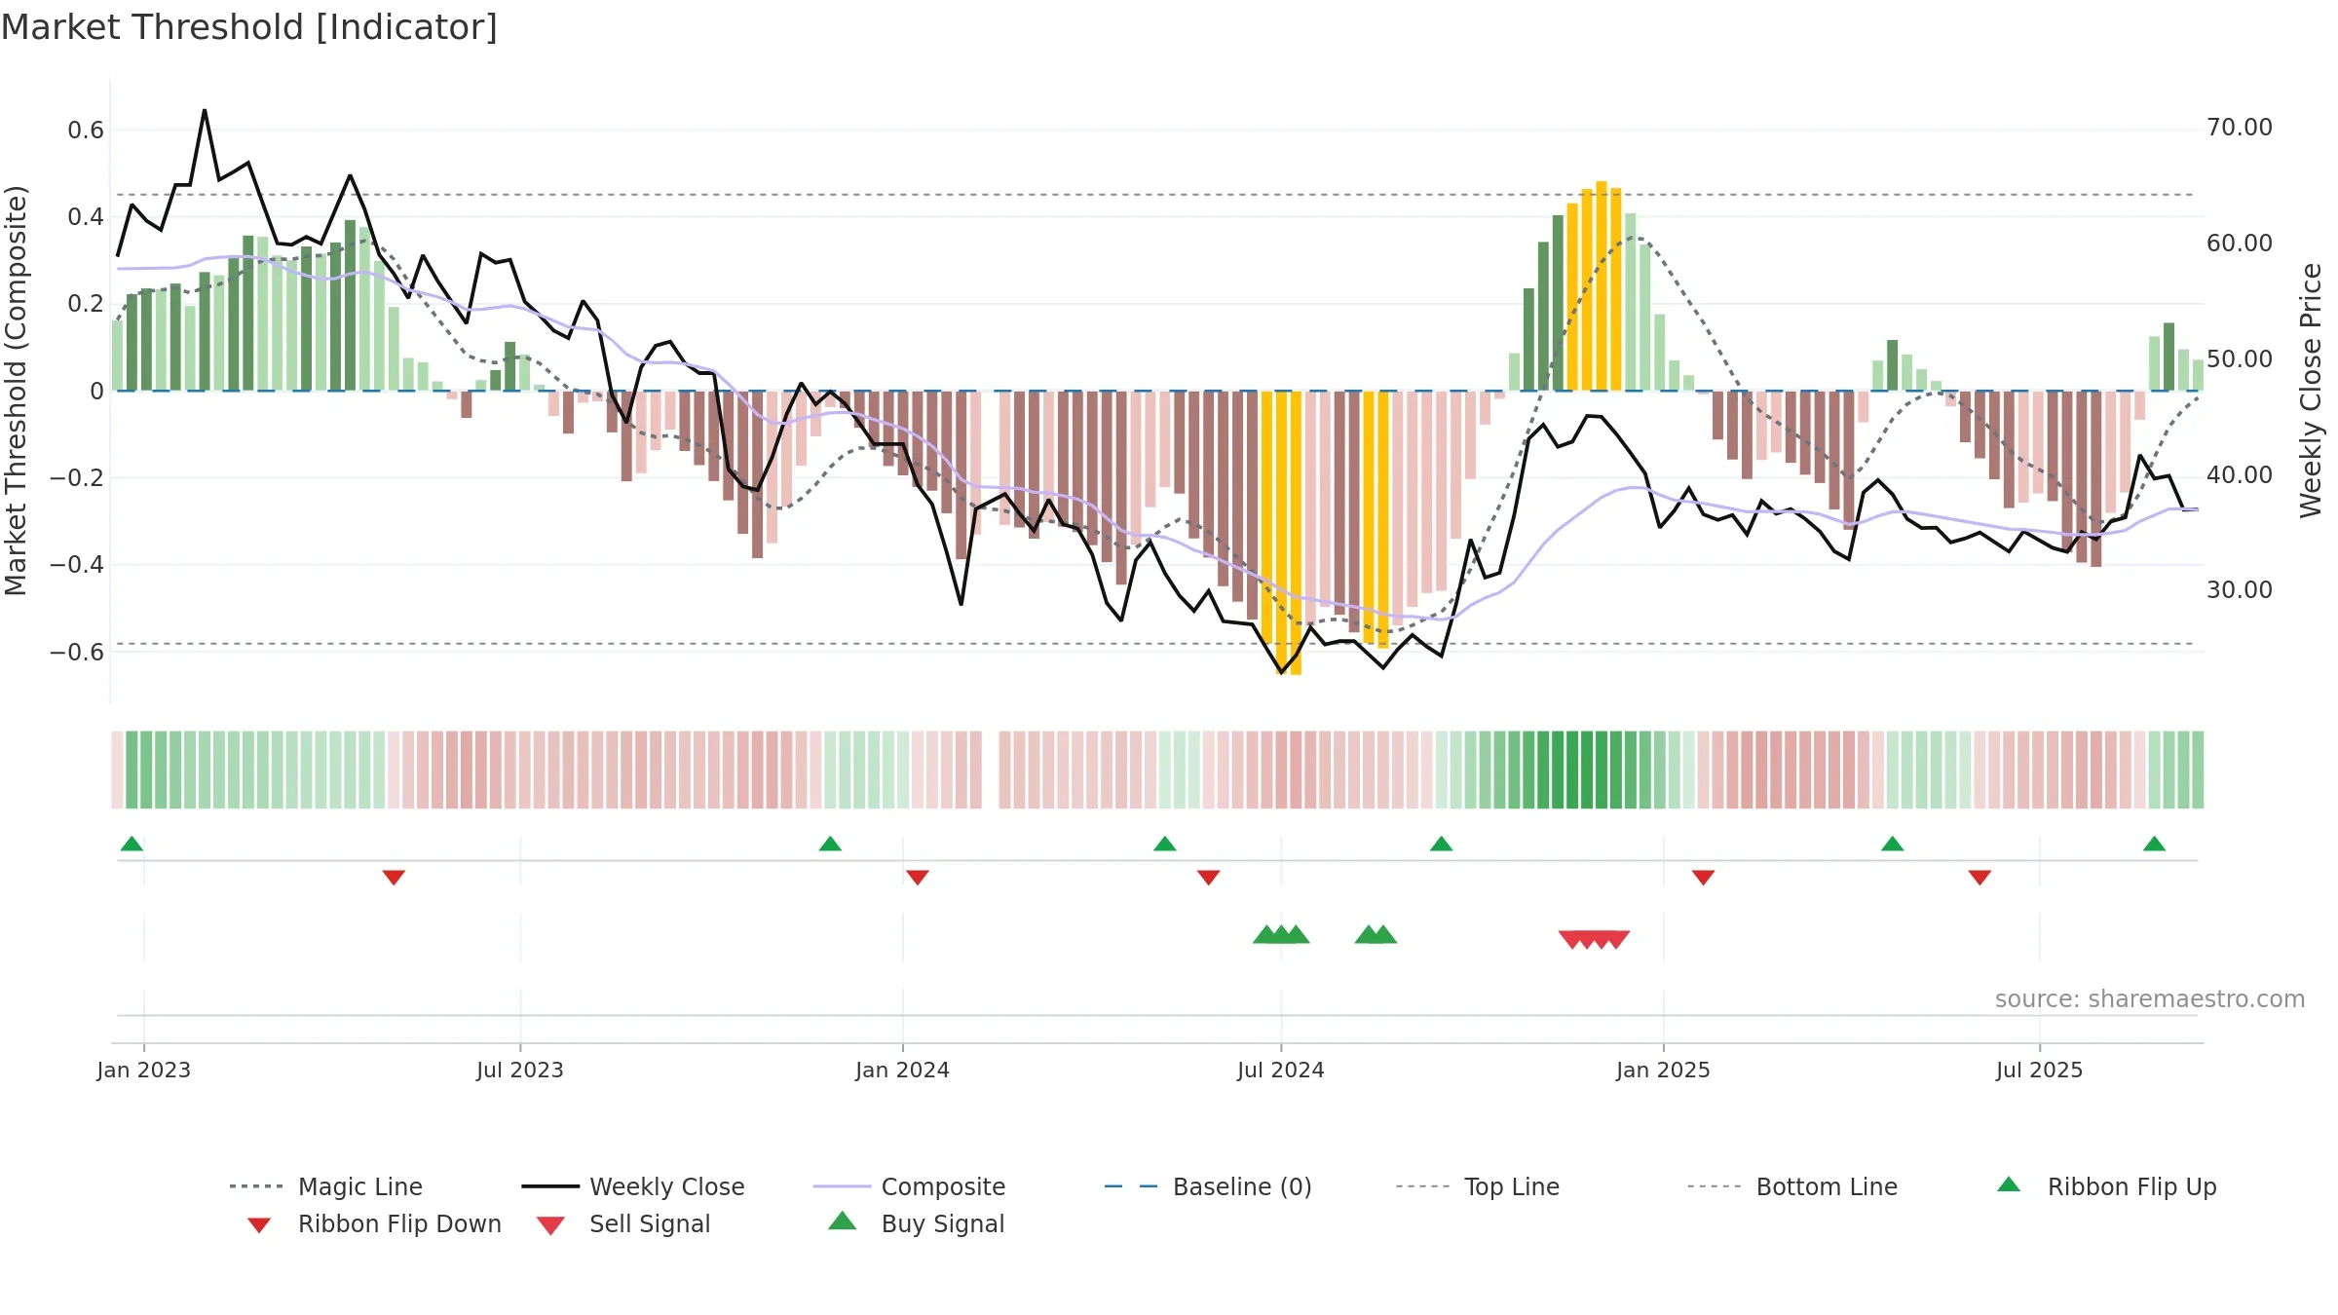Click the ribbon flip down marker after Jan 2025

pos(1704,878)
